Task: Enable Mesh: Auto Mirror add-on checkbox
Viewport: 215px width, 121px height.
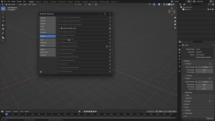Action: click(61, 53)
